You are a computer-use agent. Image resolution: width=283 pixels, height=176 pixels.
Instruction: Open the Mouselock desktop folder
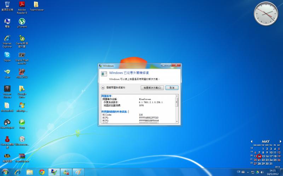(x=7, y=107)
